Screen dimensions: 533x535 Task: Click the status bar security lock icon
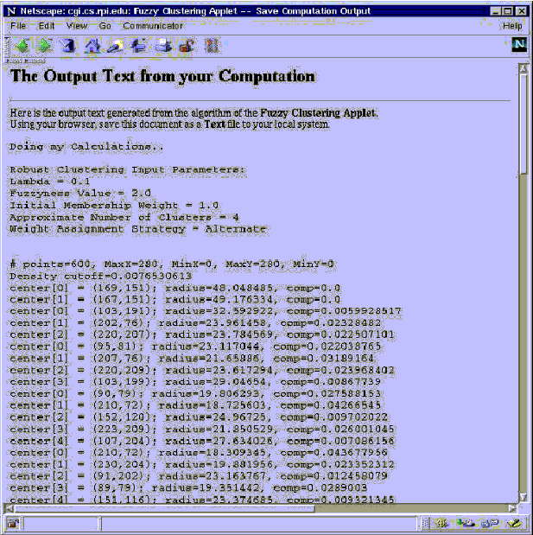[x=13, y=523]
